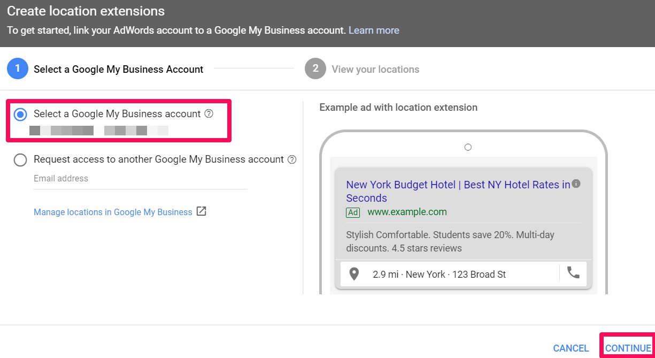Image resolution: width=655 pixels, height=358 pixels.
Task: Click the external link icon beside Manage locations
Action: [x=201, y=211]
